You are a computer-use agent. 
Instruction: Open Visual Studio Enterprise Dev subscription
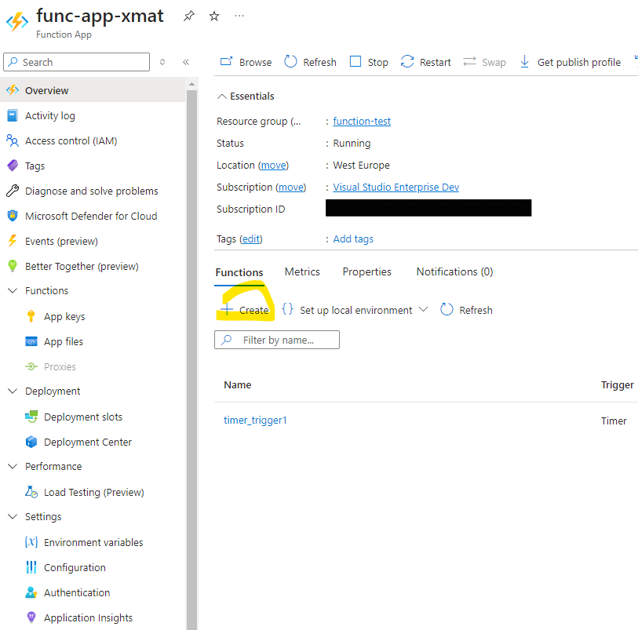pyautogui.click(x=396, y=187)
